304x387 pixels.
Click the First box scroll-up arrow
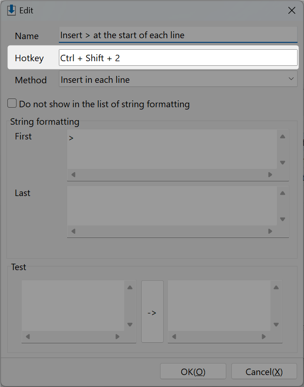point(282,137)
